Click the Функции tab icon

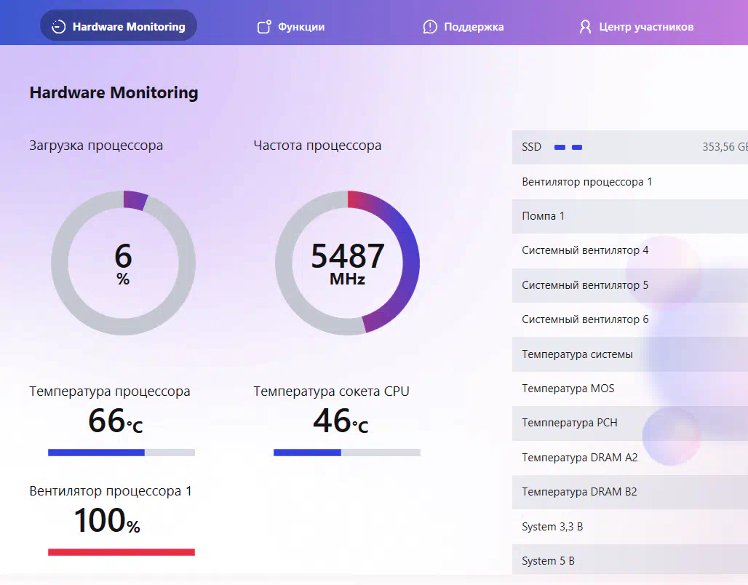click(x=264, y=27)
